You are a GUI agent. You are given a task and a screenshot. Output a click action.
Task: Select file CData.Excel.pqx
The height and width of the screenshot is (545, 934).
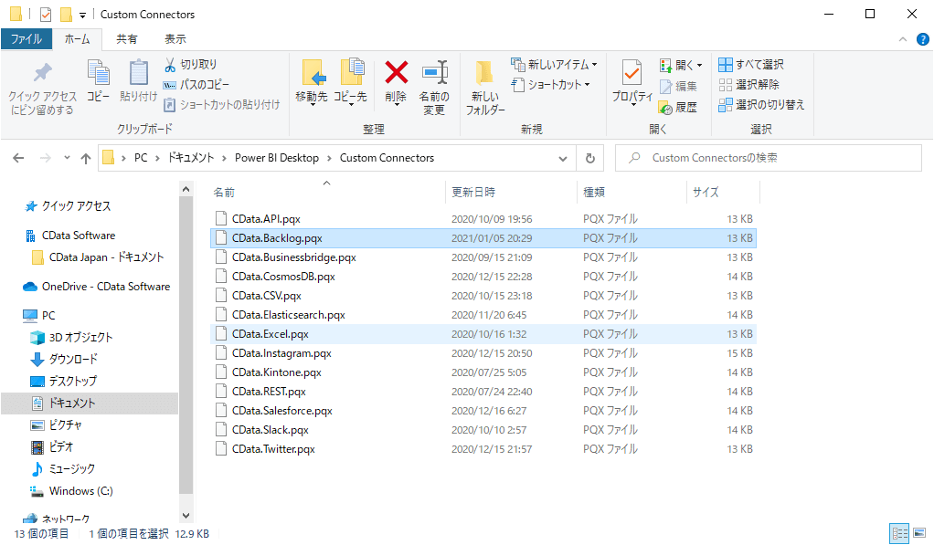[483, 334]
